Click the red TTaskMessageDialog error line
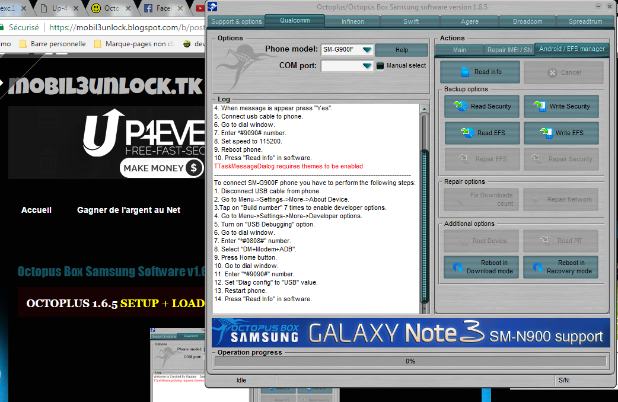618x402 pixels. [x=288, y=167]
